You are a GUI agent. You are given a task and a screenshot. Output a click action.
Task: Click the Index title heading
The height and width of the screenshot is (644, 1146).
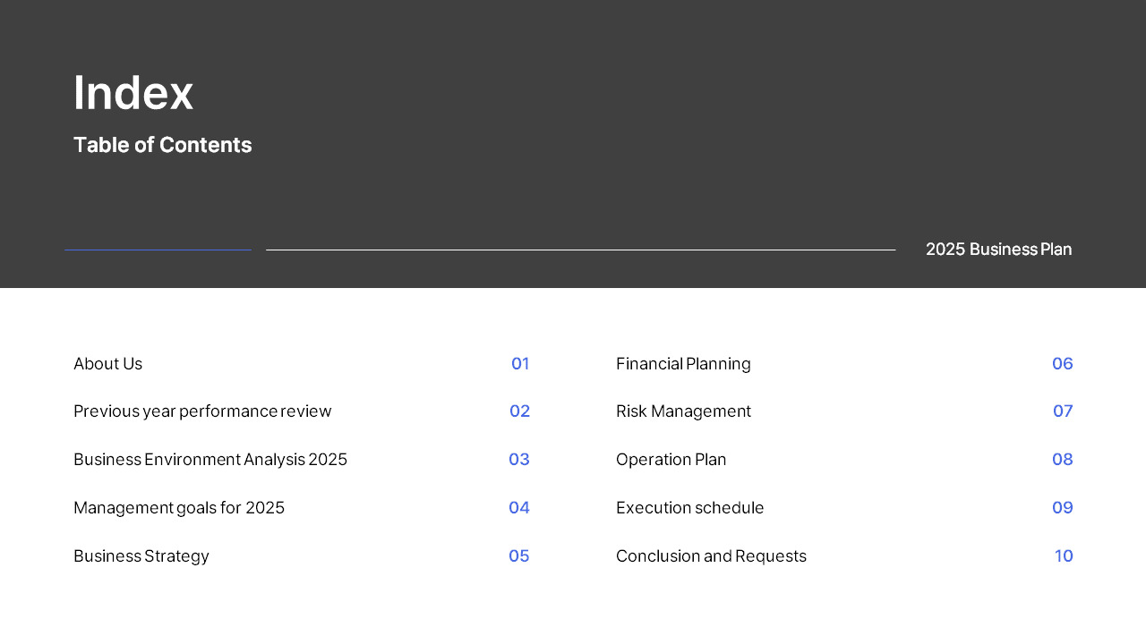click(133, 92)
